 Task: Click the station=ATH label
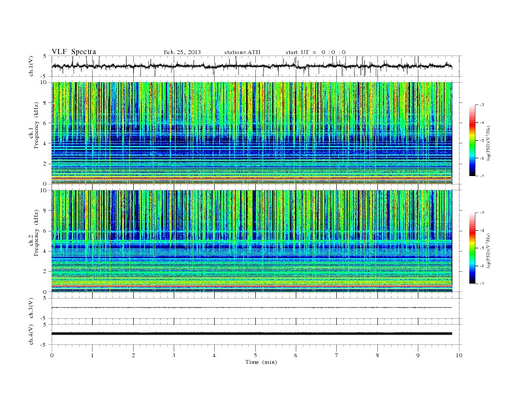[242, 52]
